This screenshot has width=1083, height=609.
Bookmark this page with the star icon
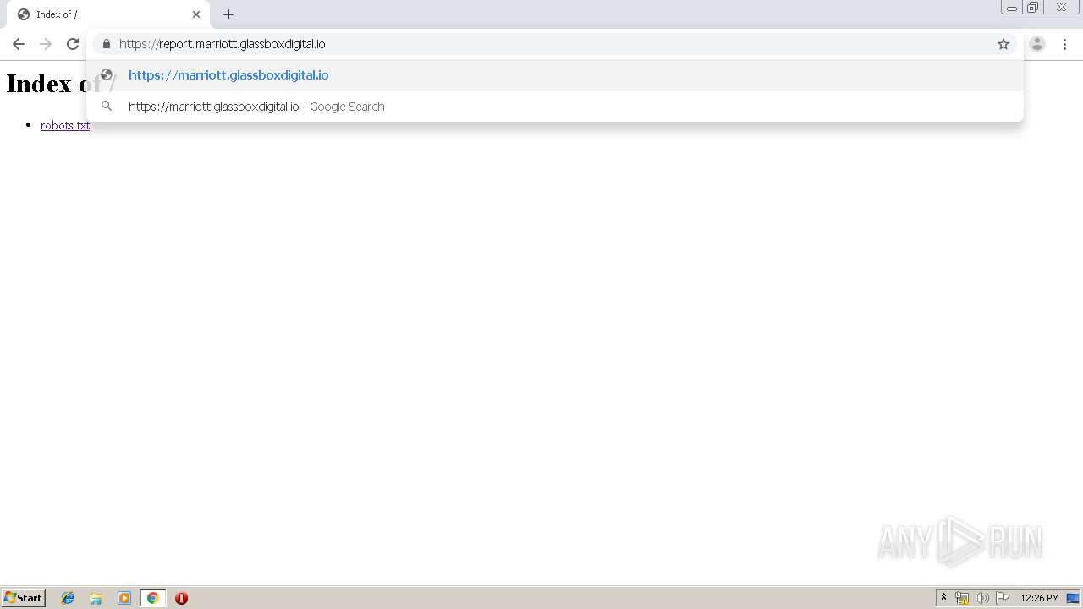pyautogui.click(x=1003, y=44)
